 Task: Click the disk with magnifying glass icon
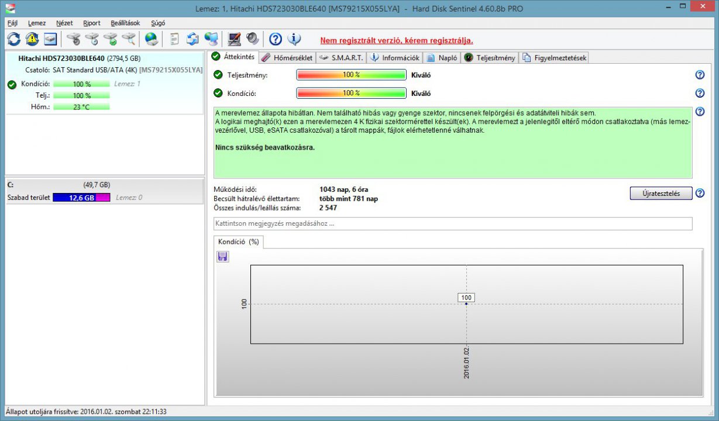click(128, 39)
